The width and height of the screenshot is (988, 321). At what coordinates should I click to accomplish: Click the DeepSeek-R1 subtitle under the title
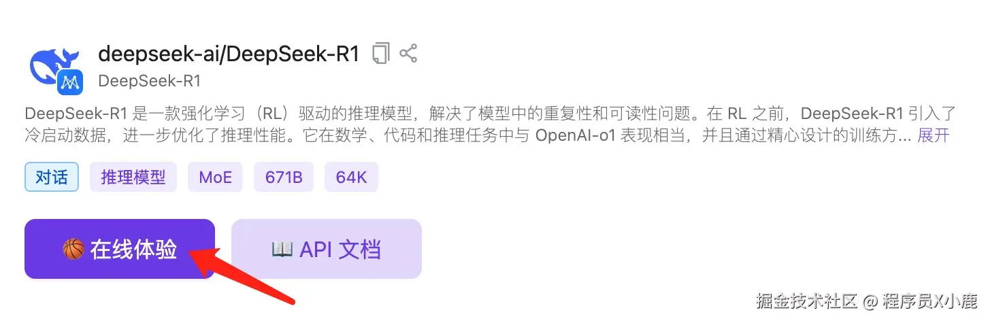[x=150, y=81]
